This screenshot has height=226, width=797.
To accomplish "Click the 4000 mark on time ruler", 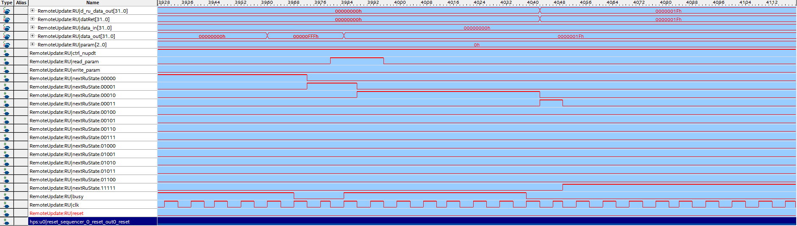I will click(x=400, y=3).
